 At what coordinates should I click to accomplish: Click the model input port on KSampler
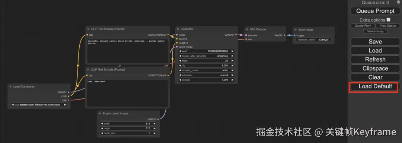click(x=177, y=35)
